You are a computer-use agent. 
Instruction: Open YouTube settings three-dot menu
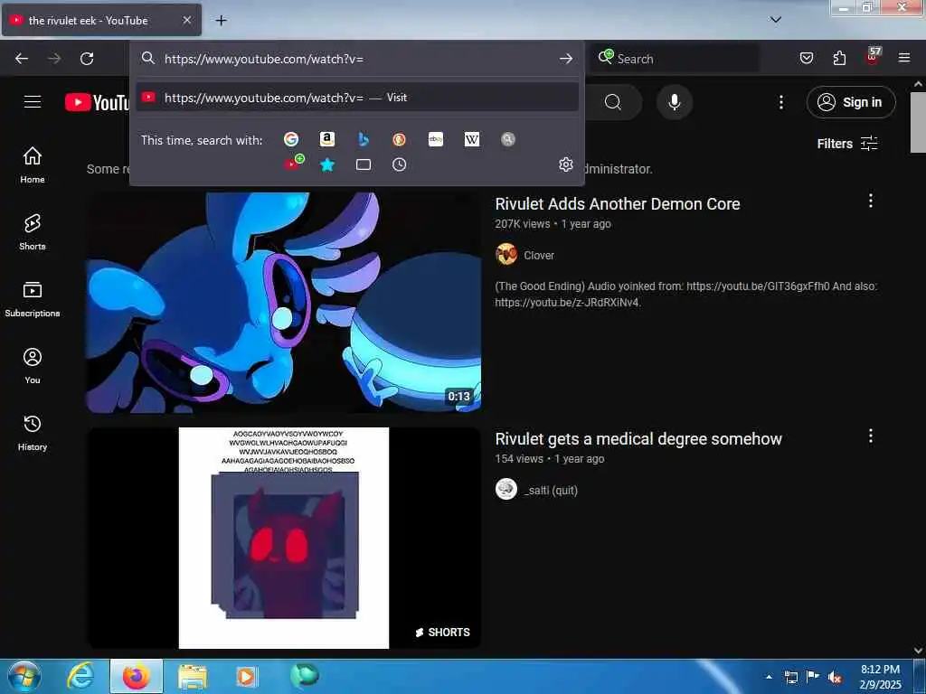[780, 102]
